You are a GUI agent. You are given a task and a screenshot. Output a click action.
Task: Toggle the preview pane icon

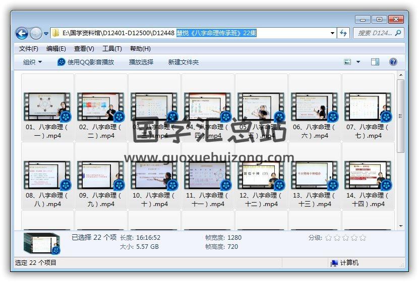[375, 62]
